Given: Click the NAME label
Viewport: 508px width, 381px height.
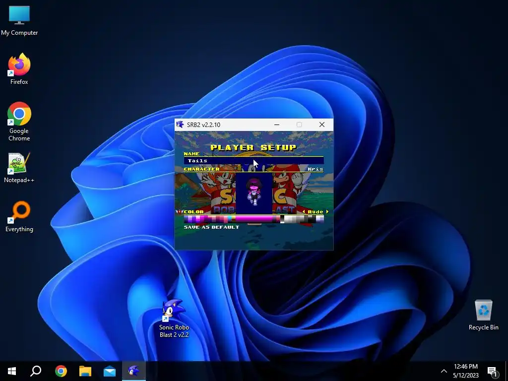Looking at the screenshot, I should point(191,154).
